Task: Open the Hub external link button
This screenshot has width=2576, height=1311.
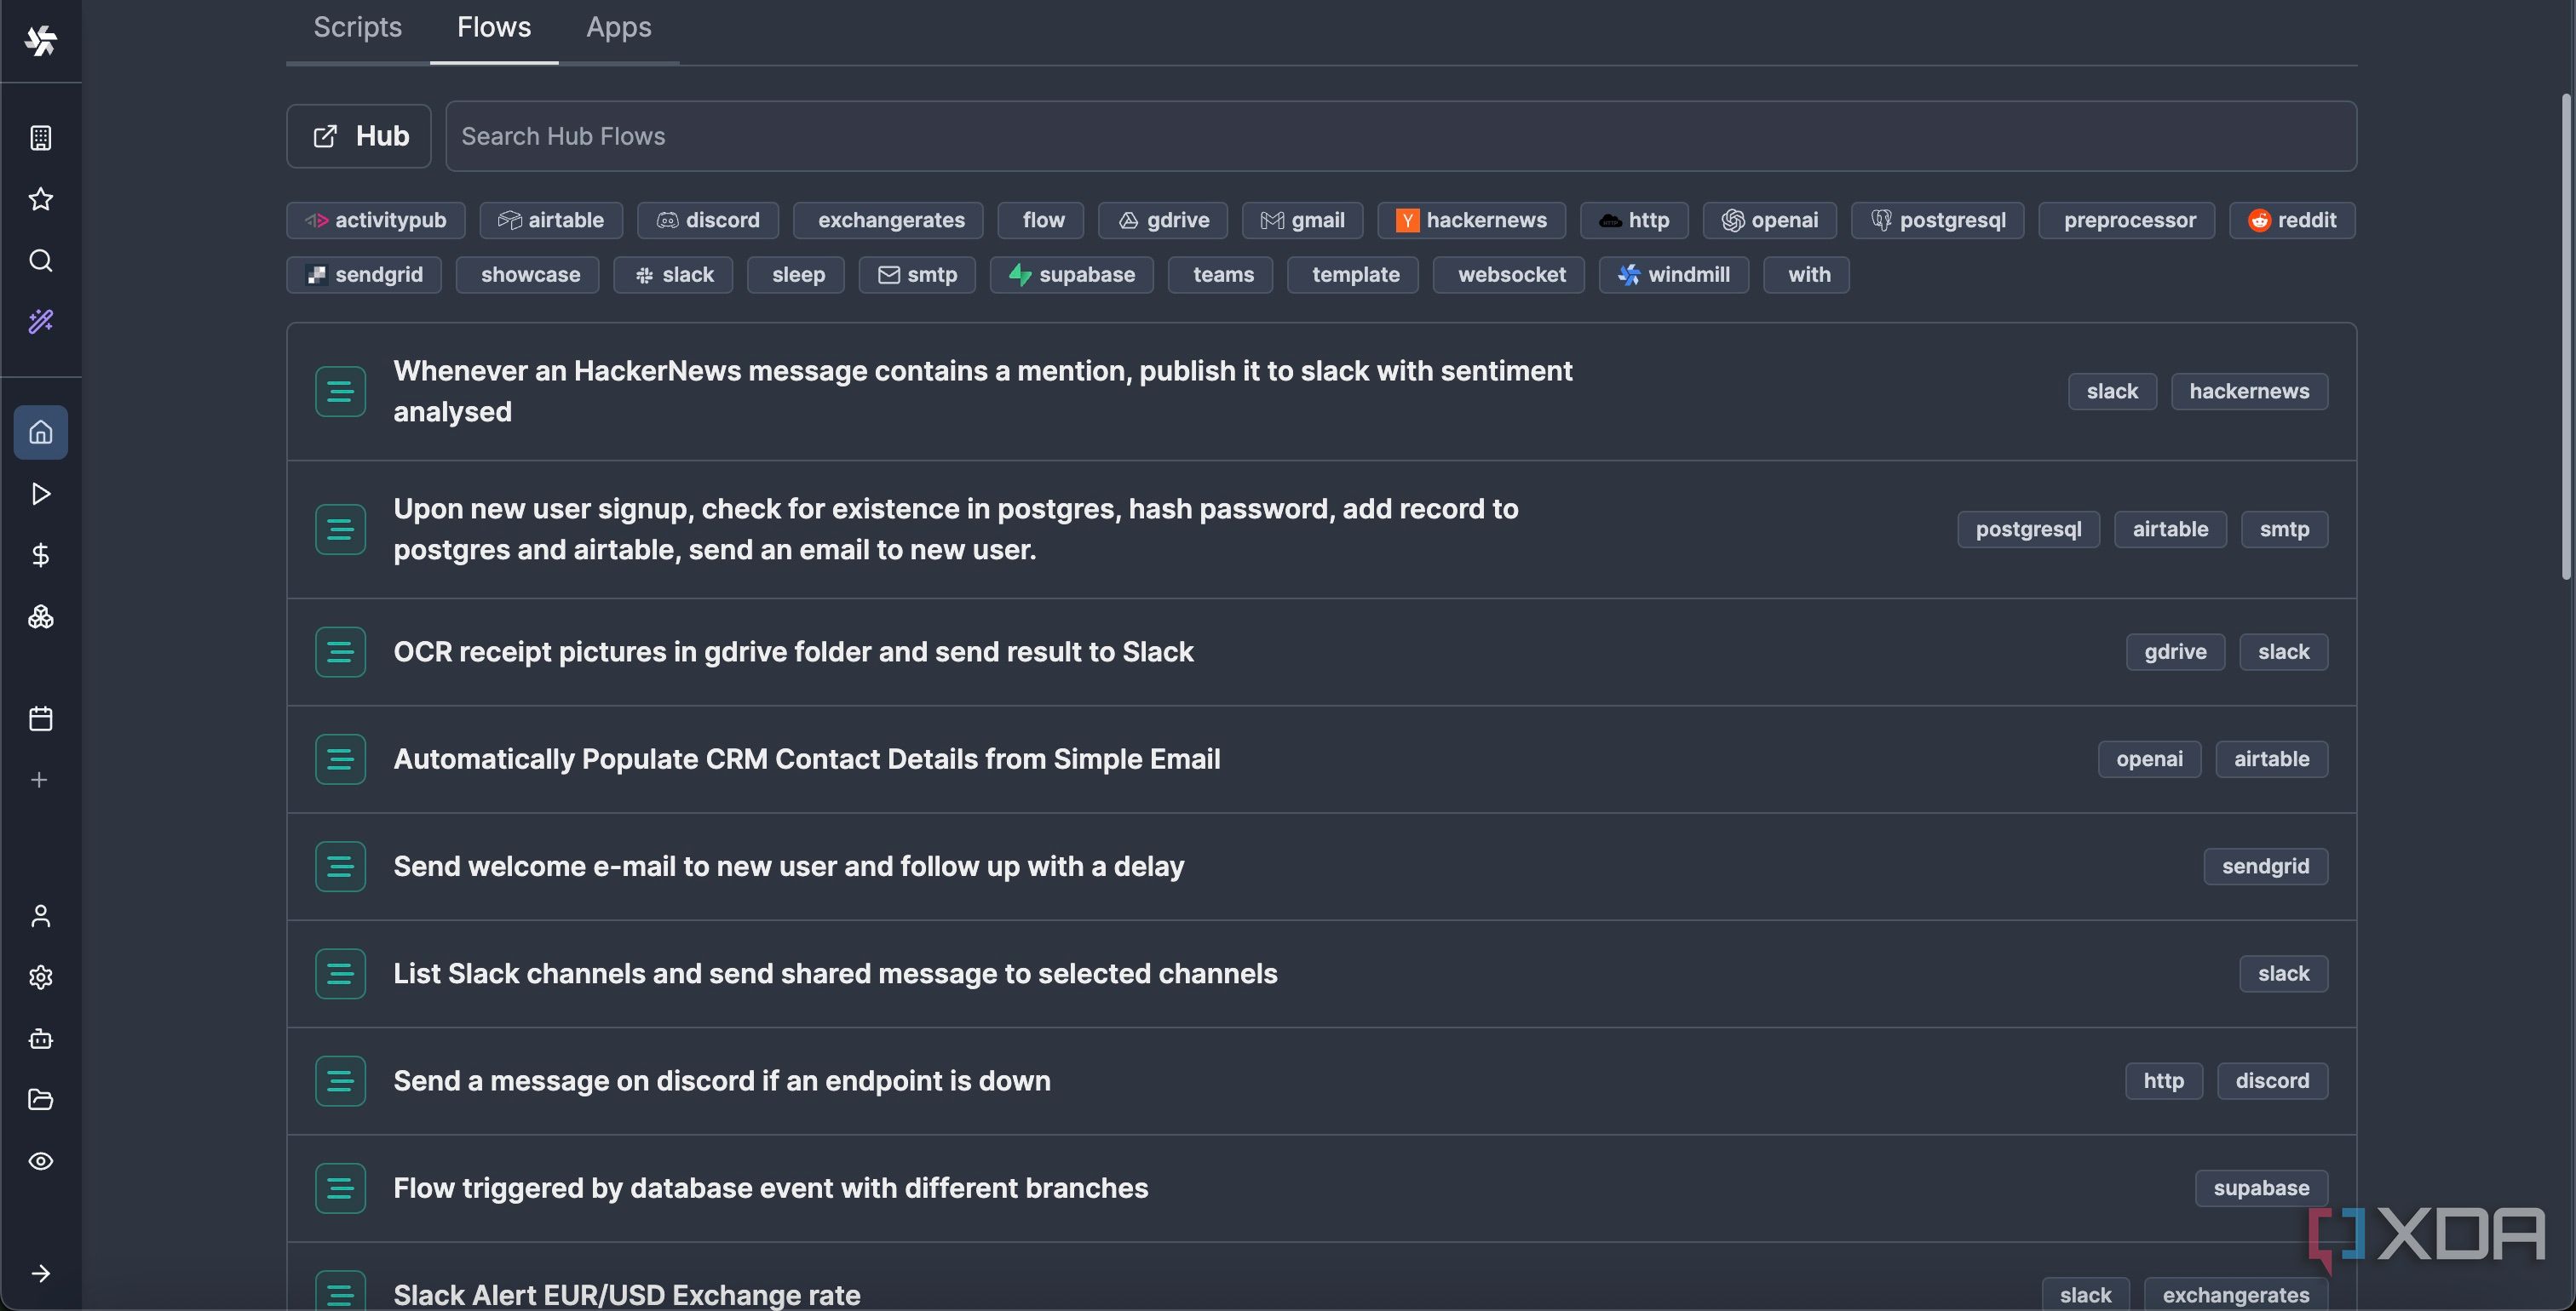Action: 359,136
